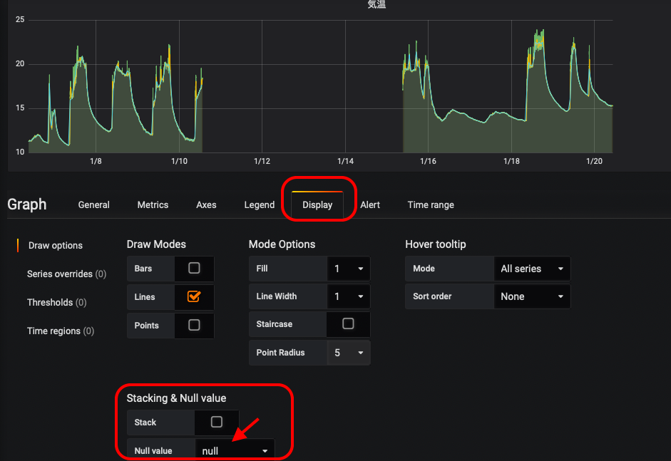Open the Fill value dropdown
The height and width of the screenshot is (461, 671).
click(x=348, y=269)
